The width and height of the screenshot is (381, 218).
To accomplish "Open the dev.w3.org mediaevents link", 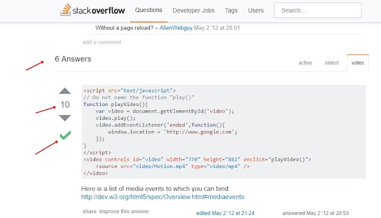I will 163,197.
